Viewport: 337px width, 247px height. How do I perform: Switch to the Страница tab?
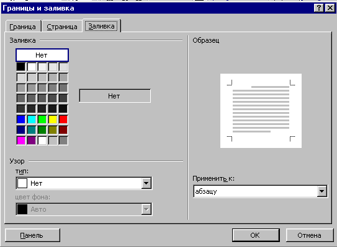click(62, 27)
